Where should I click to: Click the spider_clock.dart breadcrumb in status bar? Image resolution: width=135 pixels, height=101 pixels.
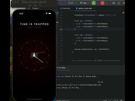(62, 100)
